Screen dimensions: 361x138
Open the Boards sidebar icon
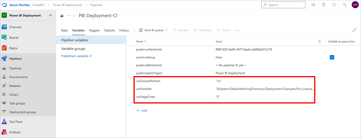(x=4, y=37)
